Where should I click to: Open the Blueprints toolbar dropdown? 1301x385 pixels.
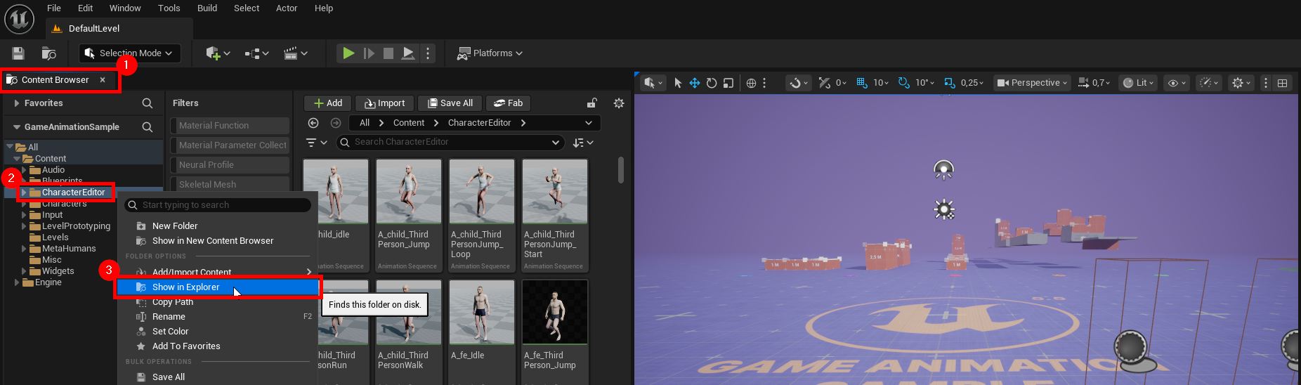[x=256, y=53]
